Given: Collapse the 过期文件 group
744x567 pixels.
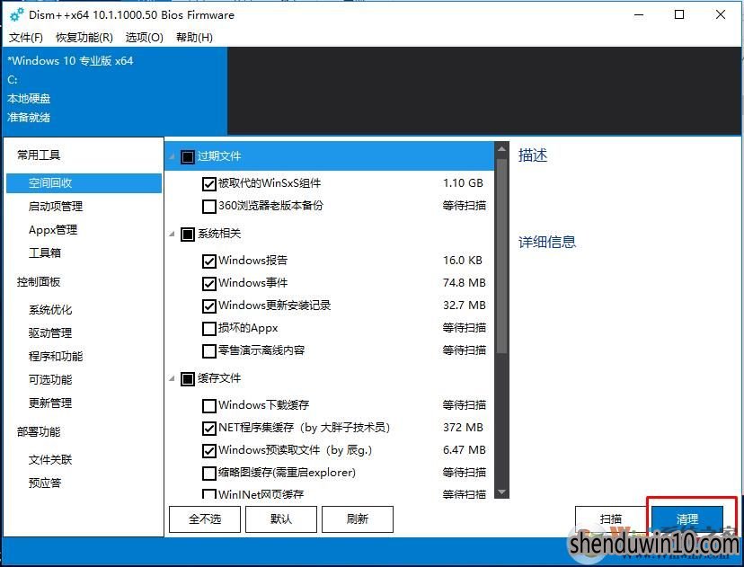Looking at the screenshot, I should pos(172,156).
